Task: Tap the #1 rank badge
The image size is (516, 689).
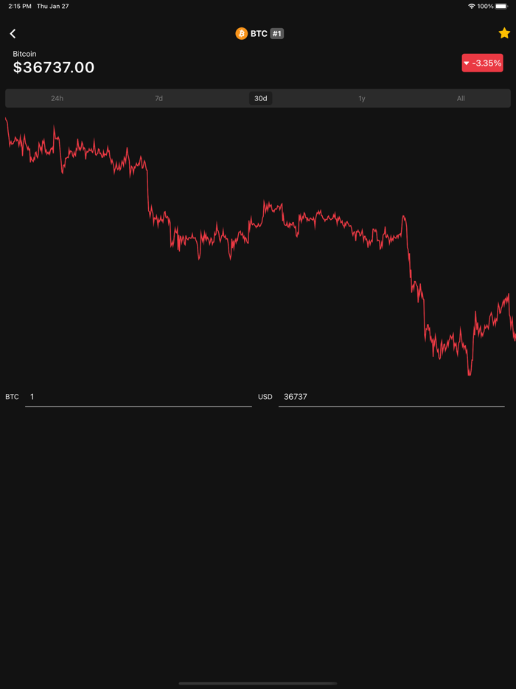Action: (x=276, y=33)
